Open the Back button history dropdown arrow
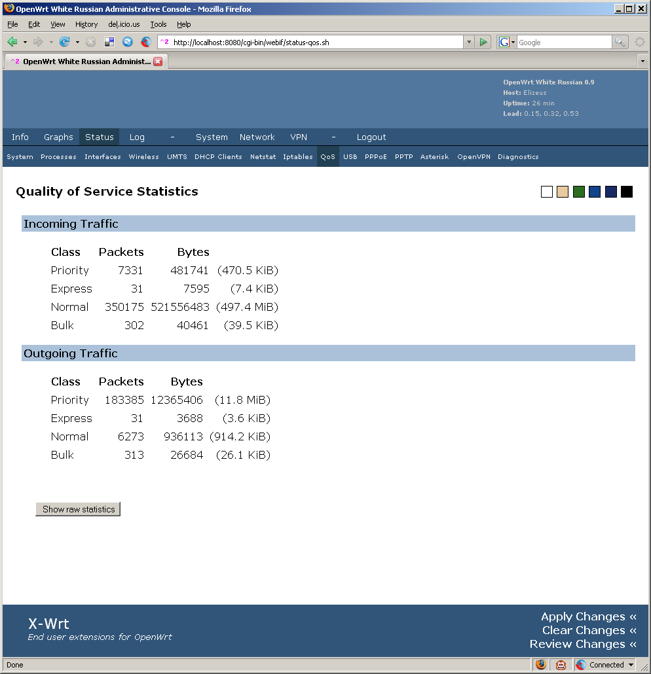The width and height of the screenshot is (651, 674). coord(25,42)
